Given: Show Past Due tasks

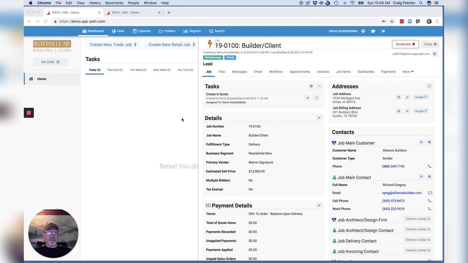Looking at the screenshot, I should tap(115, 70).
